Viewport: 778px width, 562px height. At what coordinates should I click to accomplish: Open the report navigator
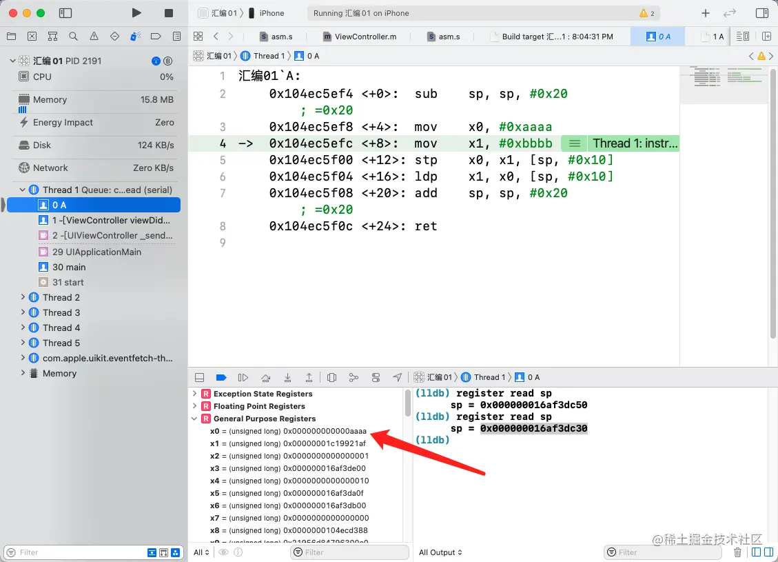(x=176, y=37)
